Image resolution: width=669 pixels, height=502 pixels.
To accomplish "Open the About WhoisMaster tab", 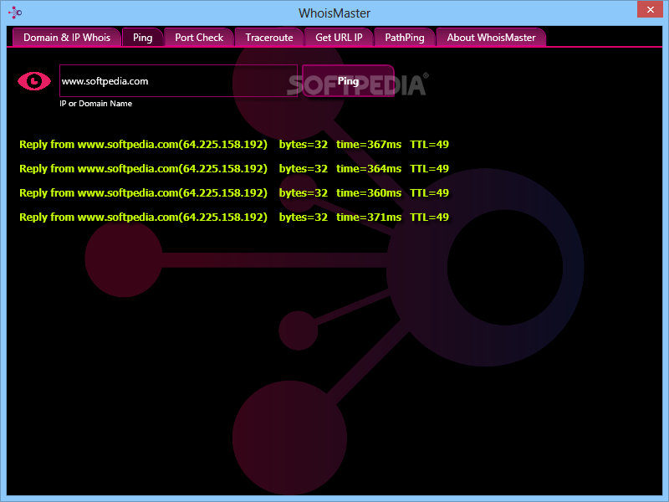I will click(491, 38).
